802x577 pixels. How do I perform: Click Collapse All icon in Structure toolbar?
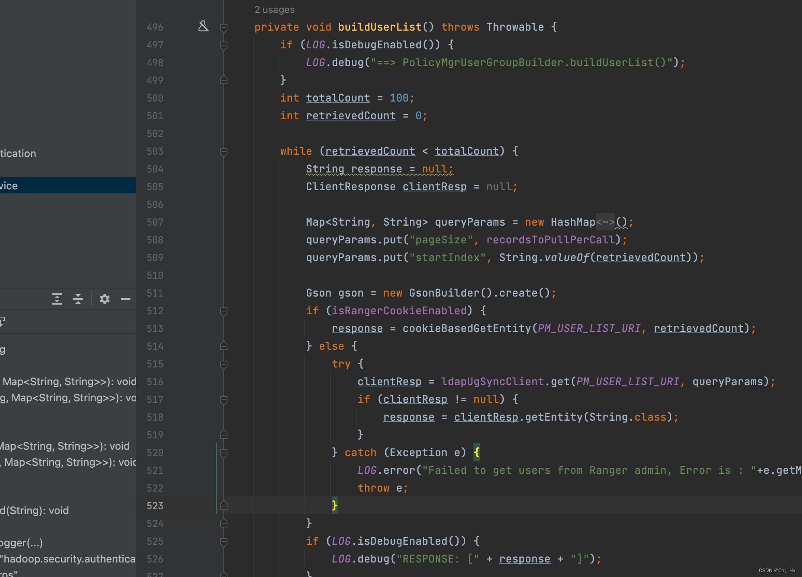pos(78,299)
